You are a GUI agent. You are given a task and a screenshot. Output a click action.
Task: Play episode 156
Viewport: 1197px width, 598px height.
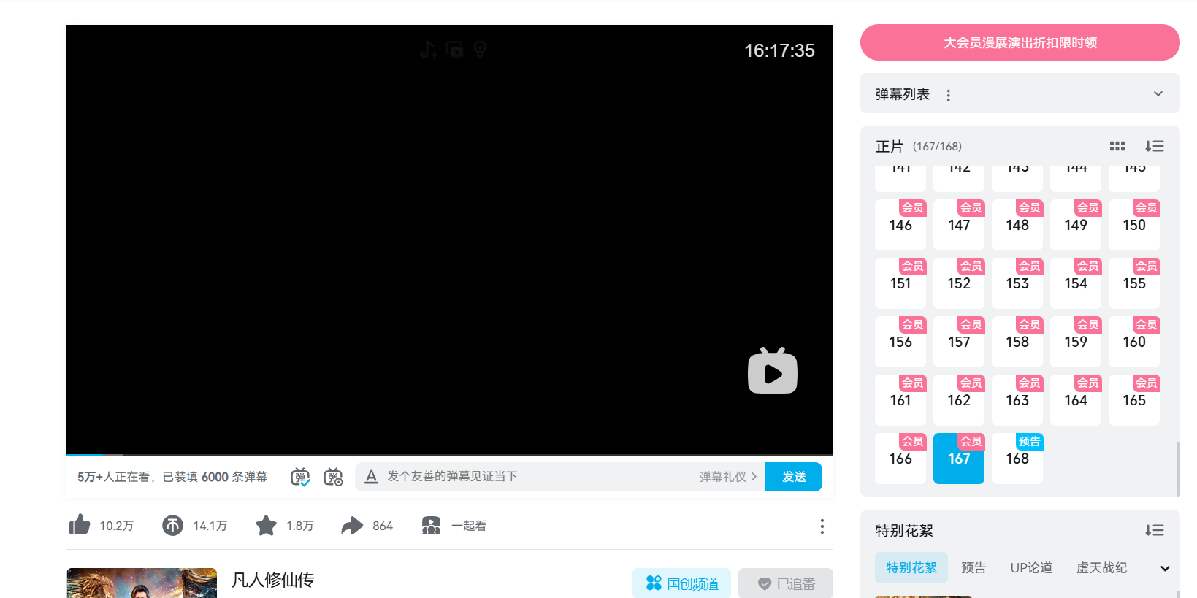(900, 342)
